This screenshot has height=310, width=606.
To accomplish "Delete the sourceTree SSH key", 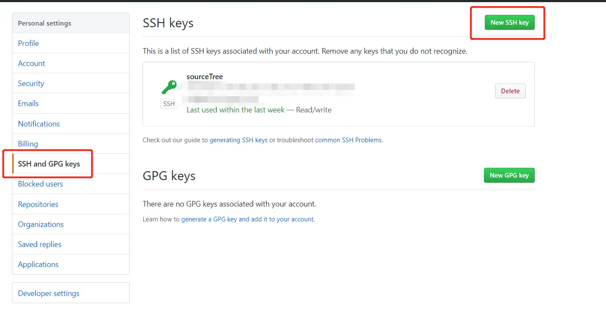I will (510, 91).
